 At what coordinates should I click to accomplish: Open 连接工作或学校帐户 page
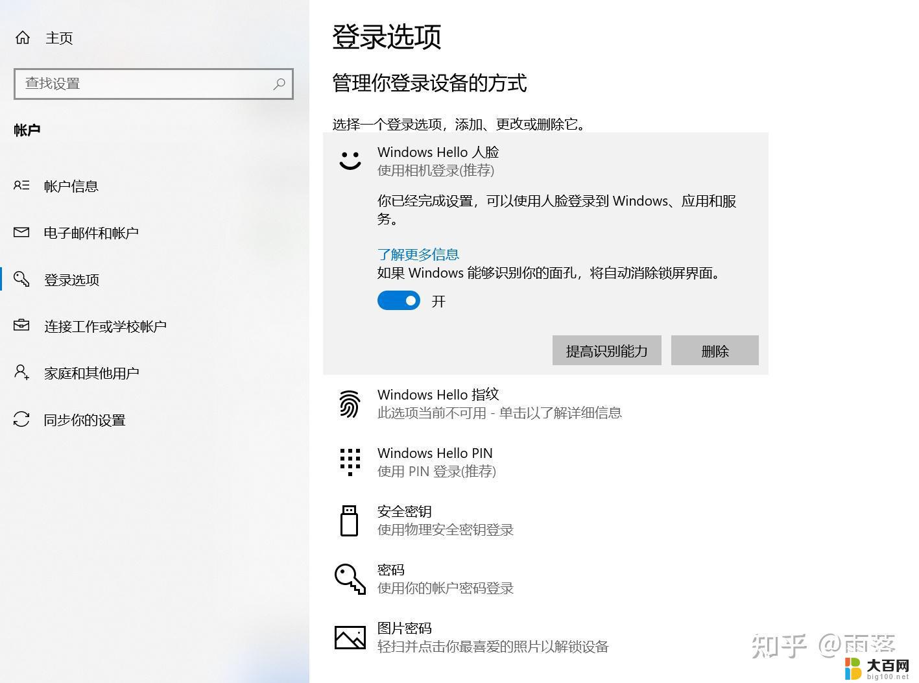pyautogui.click(x=105, y=326)
